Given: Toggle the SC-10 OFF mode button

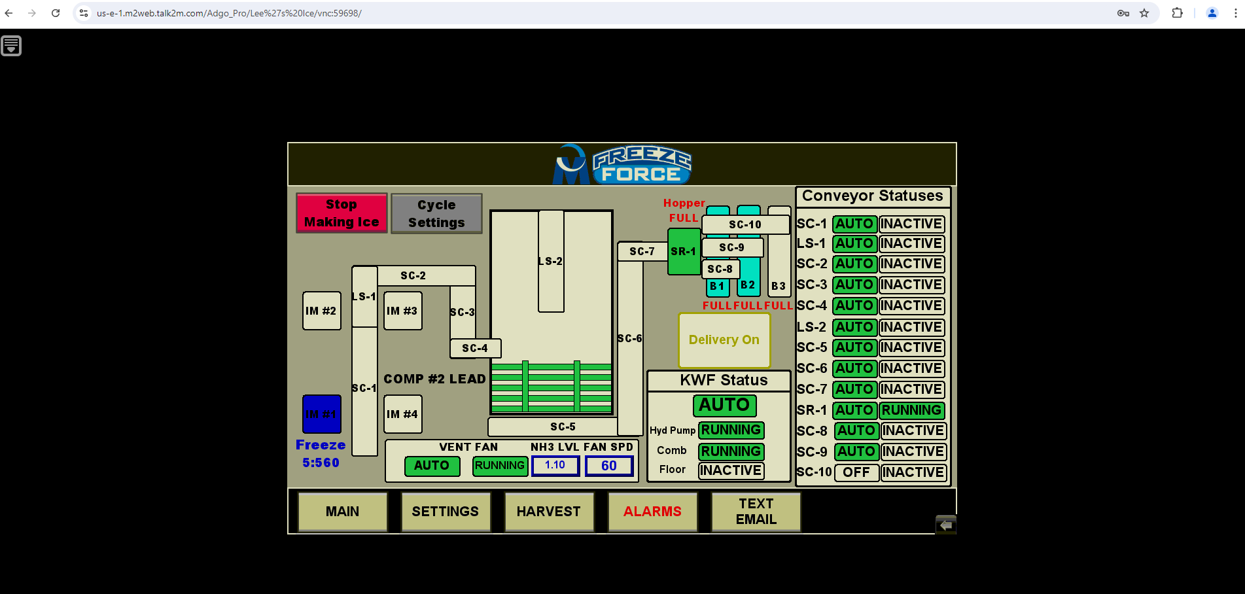Looking at the screenshot, I should (x=856, y=472).
